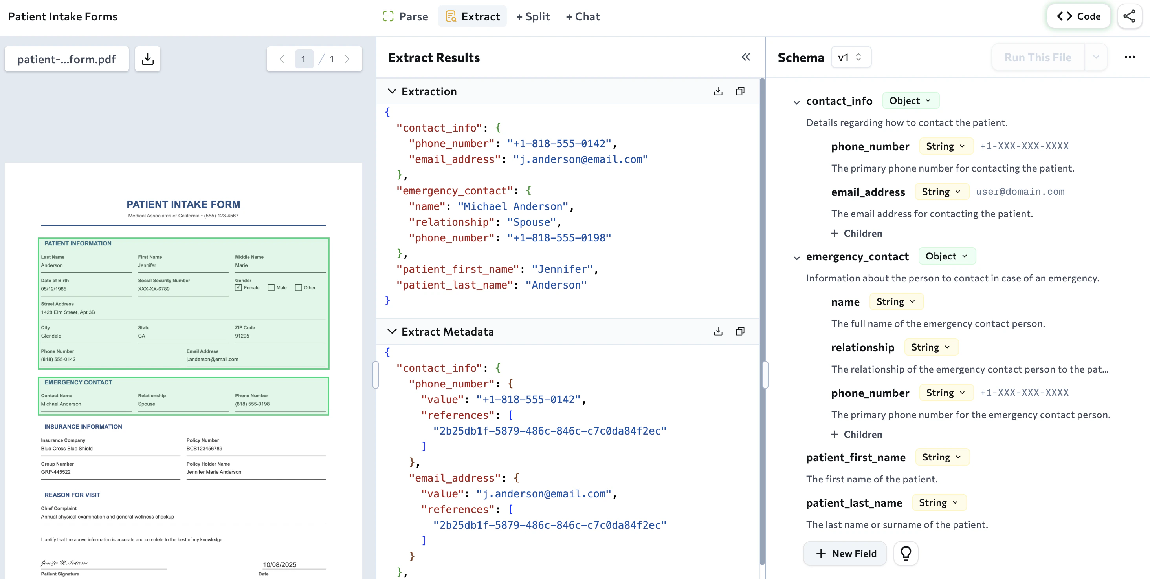Viewport: 1150px width, 579px height.
Task: Change the contact_info Object type
Action: pyautogui.click(x=910, y=100)
